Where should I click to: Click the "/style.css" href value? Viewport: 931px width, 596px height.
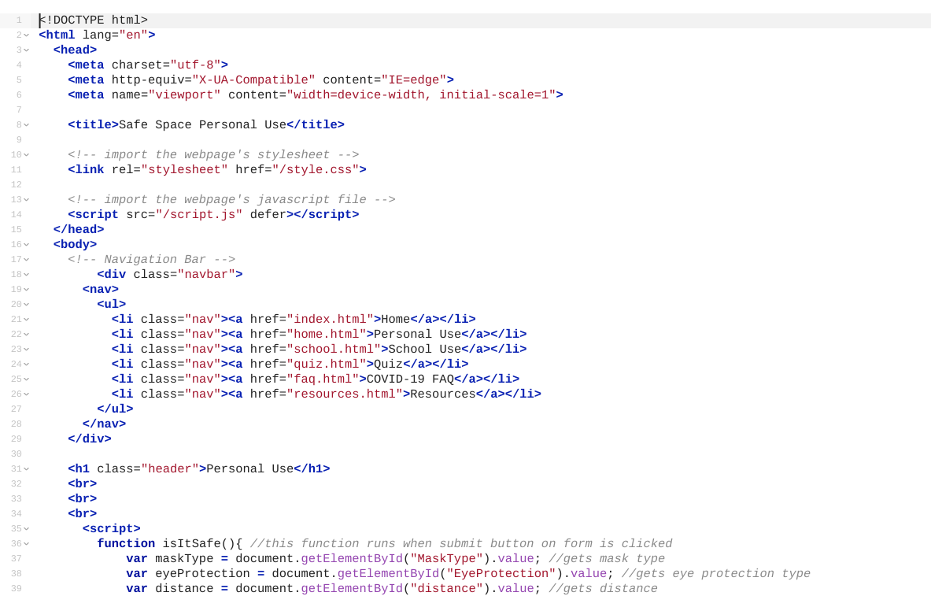tap(316, 169)
